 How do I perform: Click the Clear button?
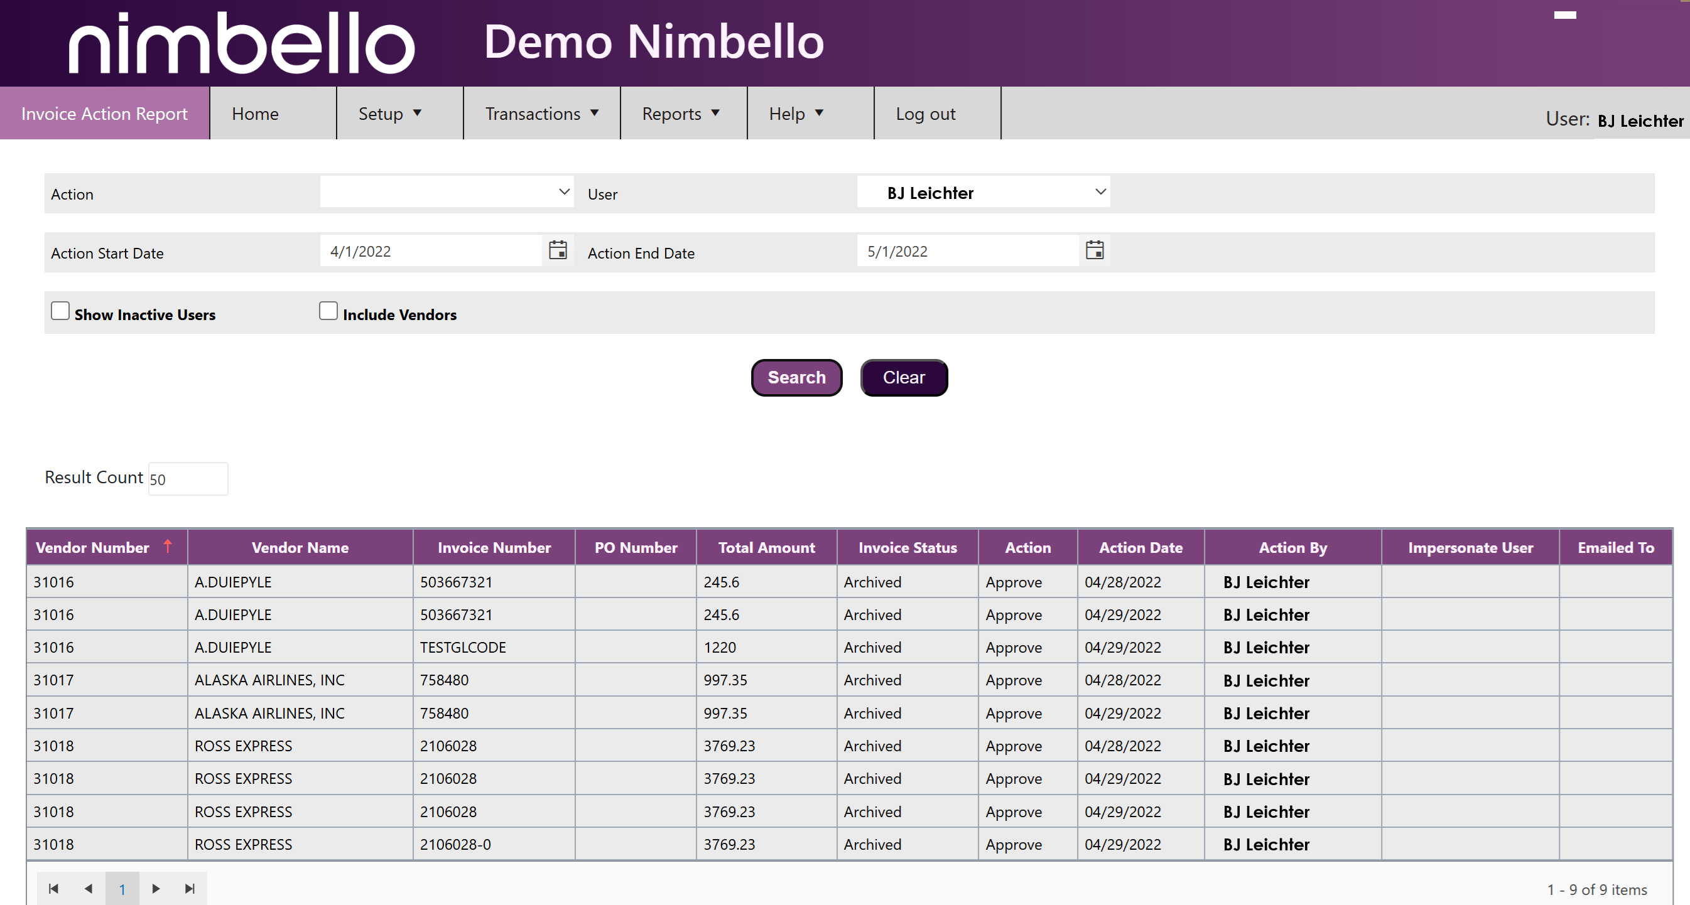point(903,377)
